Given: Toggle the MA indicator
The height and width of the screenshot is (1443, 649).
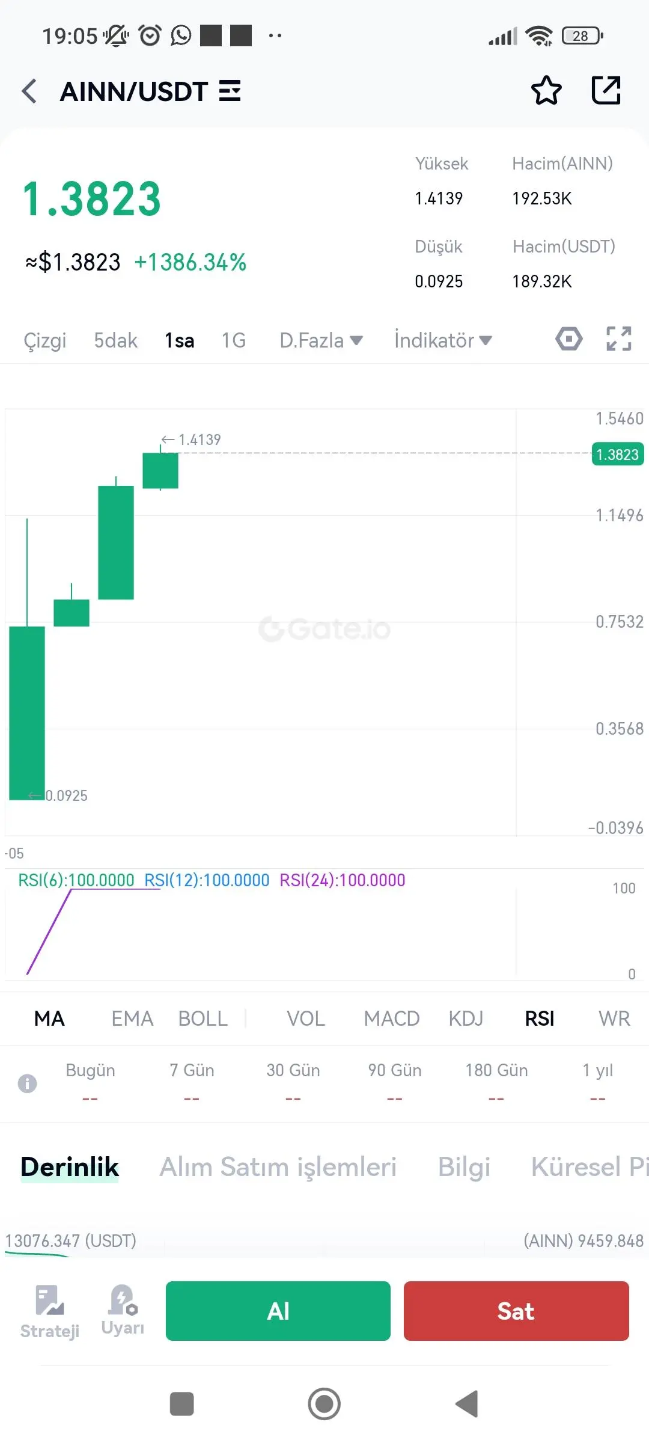Looking at the screenshot, I should [49, 1019].
